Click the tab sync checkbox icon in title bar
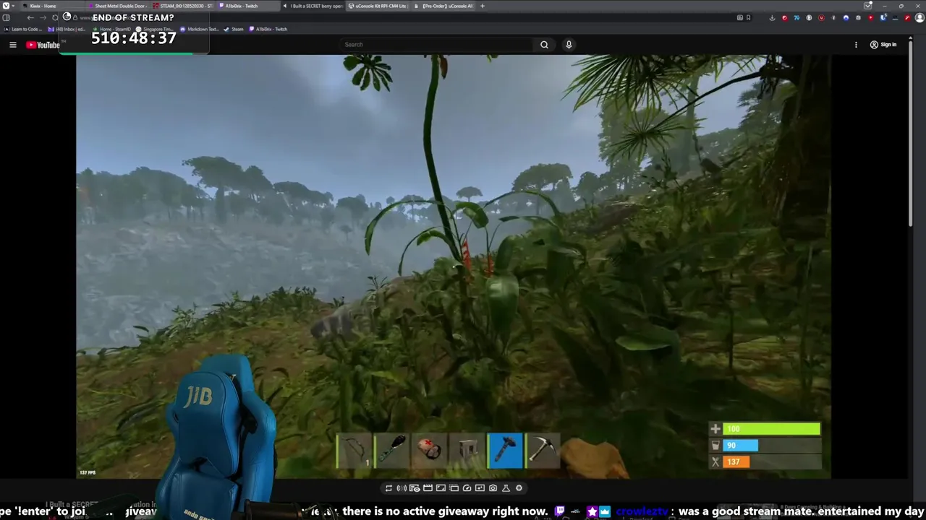The image size is (926, 520). coord(867,6)
